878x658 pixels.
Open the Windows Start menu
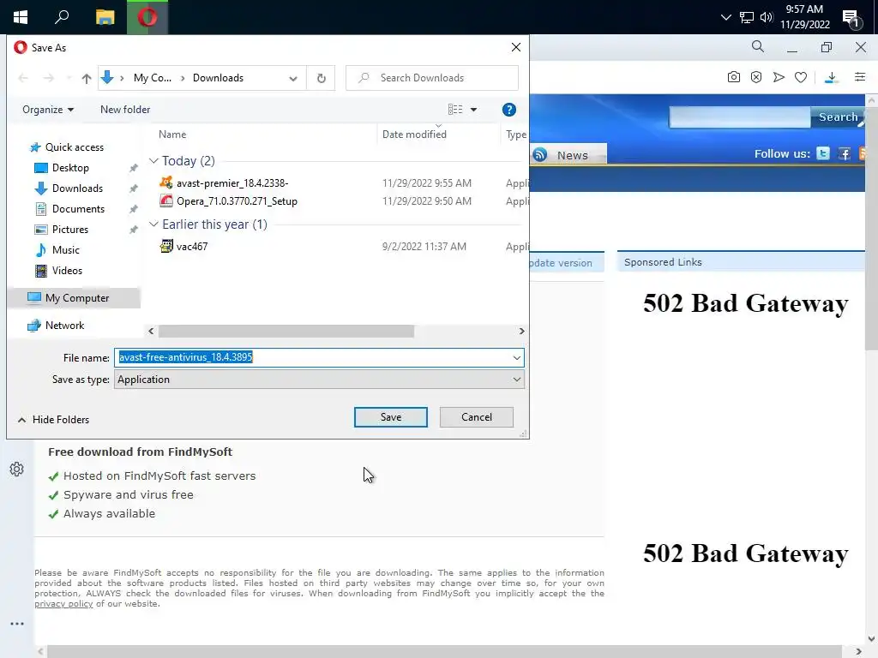pyautogui.click(x=21, y=17)
